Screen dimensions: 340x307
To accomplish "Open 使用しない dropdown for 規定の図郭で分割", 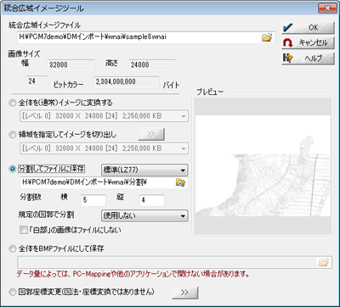I will [x=144, y=216].
